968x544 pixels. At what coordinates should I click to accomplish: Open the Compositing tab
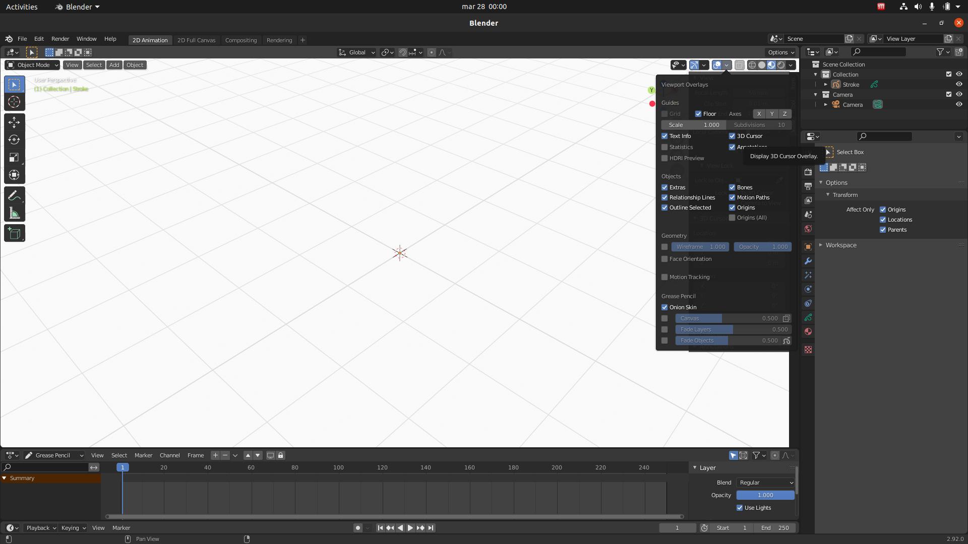tap(240, 40)
